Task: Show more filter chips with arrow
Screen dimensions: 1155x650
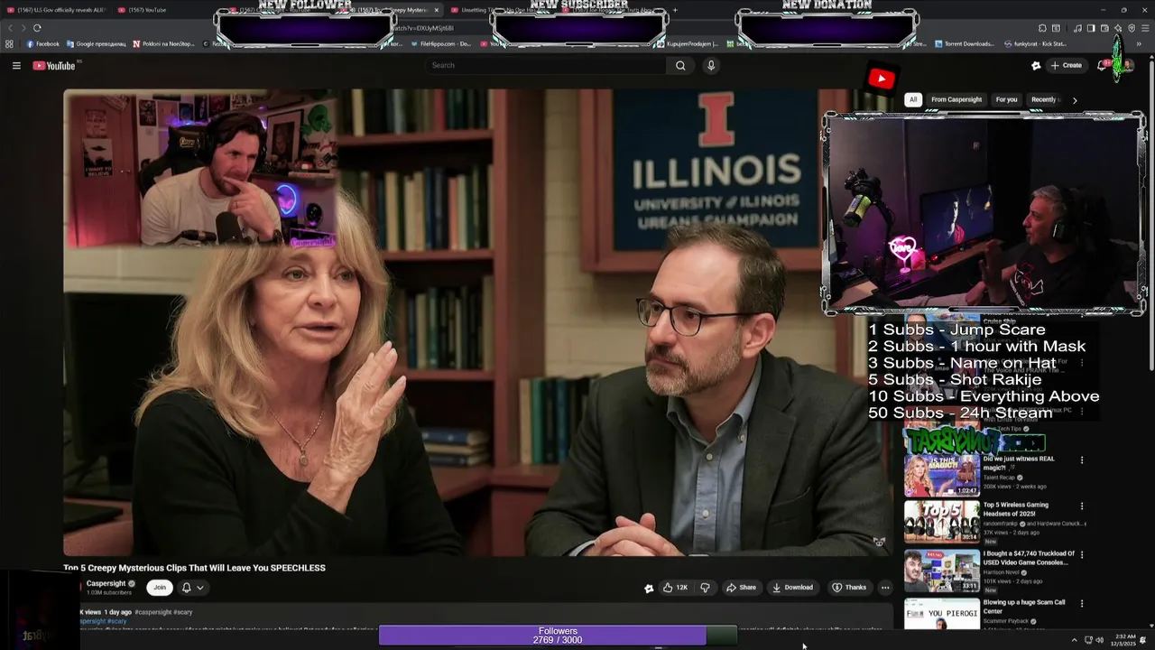Action: coord(1074,100)
